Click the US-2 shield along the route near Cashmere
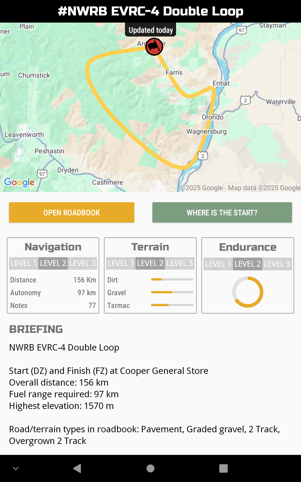 [x=202, y=155]
